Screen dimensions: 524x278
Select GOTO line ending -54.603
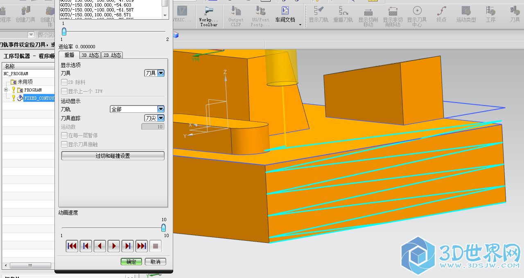pyautogui.click(x=95, y=5)
